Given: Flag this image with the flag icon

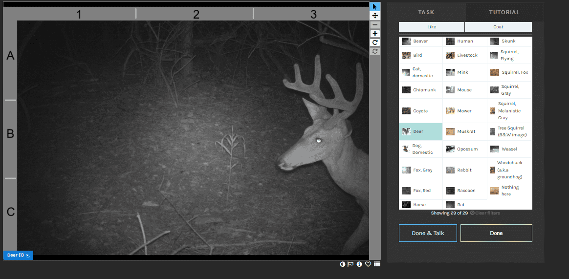Looking at the screenshot, I should pos(350,264).
